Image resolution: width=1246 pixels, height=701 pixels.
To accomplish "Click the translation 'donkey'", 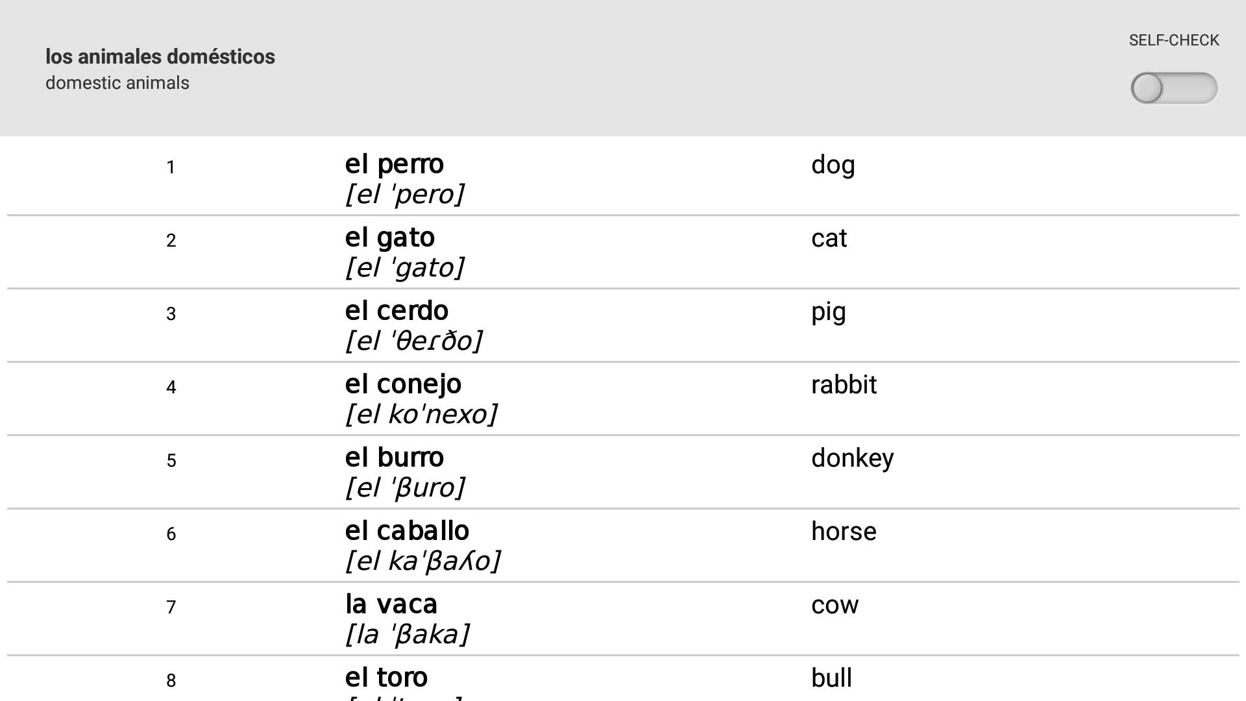I will [x=852, y=458].
